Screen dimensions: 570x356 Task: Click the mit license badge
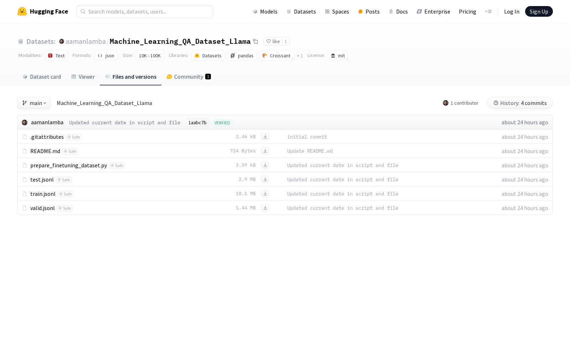tap(338, 56)
